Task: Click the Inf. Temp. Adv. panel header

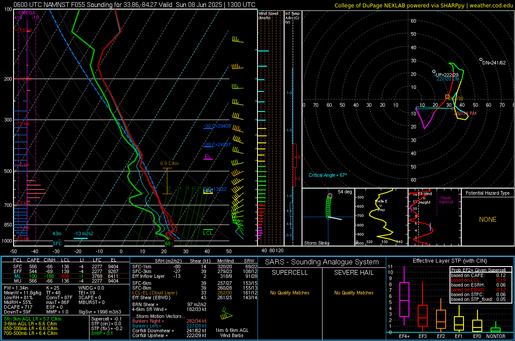Action: tap(292, 18)
